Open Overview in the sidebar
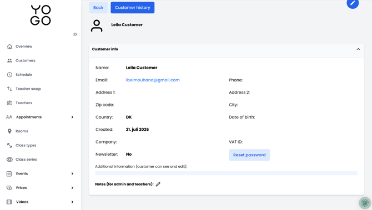The height and width of the screenshot is (210, 372). [24, 47]
